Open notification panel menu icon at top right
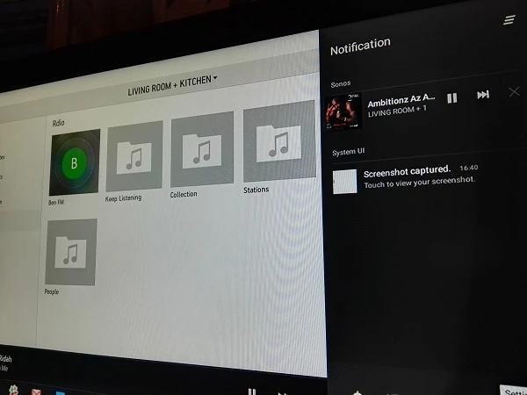This screenshot has width=527, height=395. [509, 20]
